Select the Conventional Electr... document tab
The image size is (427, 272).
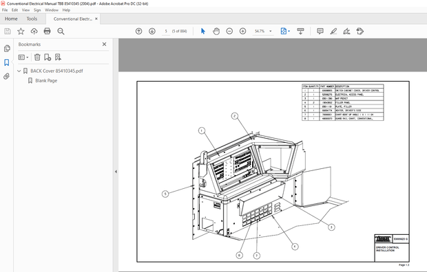pyautogui.click(x=73, y=19)
